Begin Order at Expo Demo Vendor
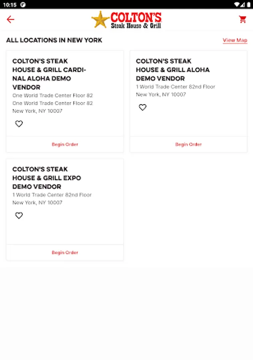Image resolution: width=253 pixels, height=360 pixels. click(x=65, y=252)
